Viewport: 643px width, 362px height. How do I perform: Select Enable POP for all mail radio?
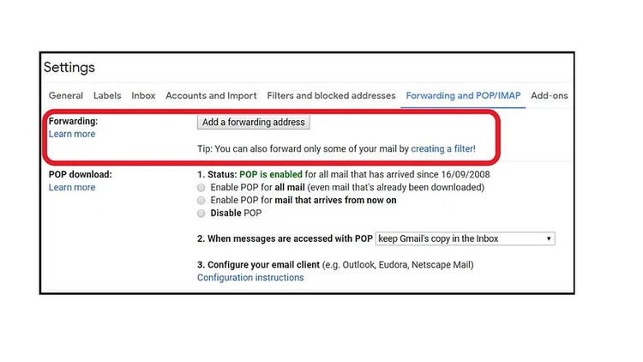201,187
